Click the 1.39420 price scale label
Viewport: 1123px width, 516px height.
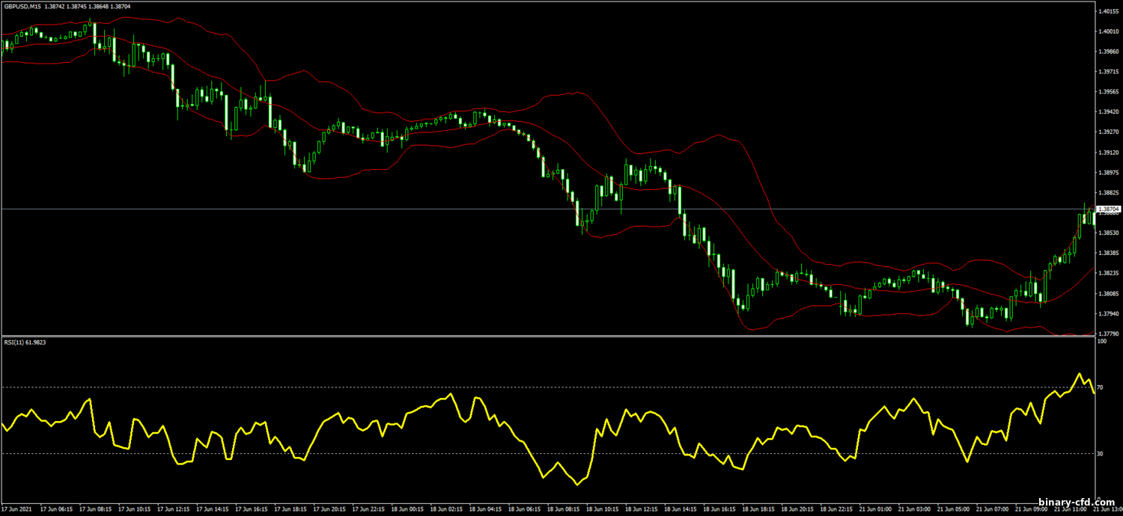[1108, 112]
